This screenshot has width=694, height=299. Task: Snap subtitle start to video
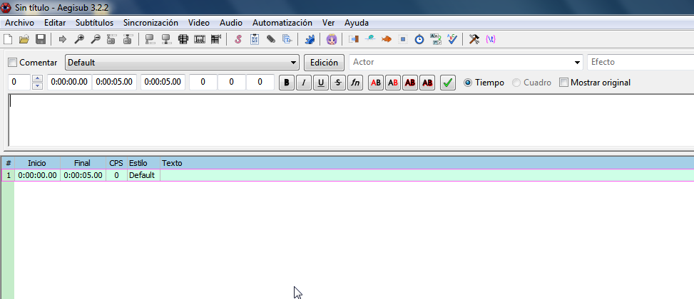point(150,39)
